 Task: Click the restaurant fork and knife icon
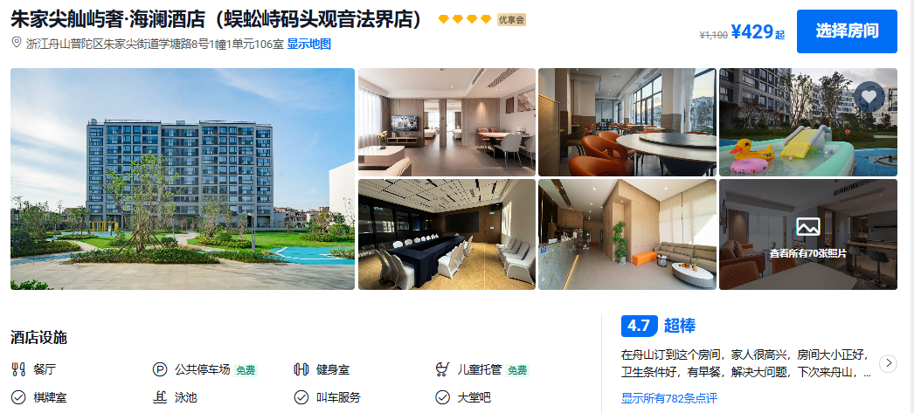[18, 369]
